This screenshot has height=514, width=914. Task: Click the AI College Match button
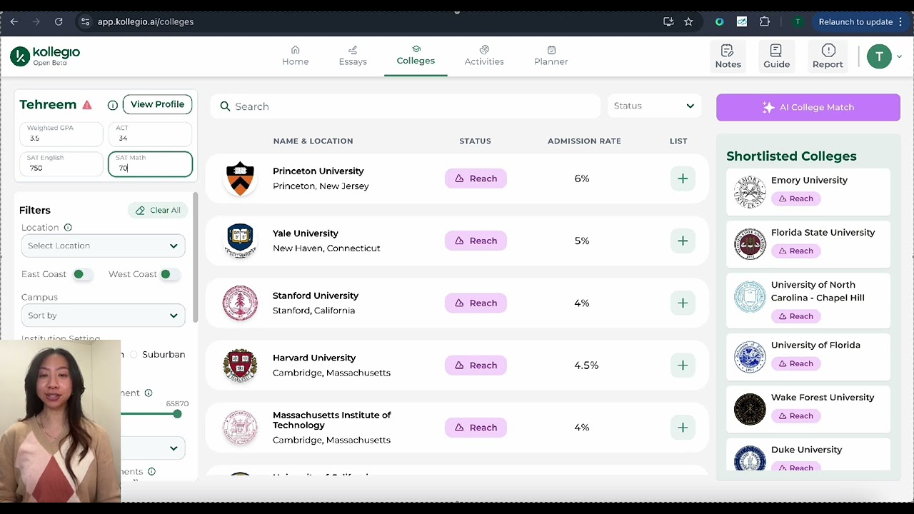(808, 107)
